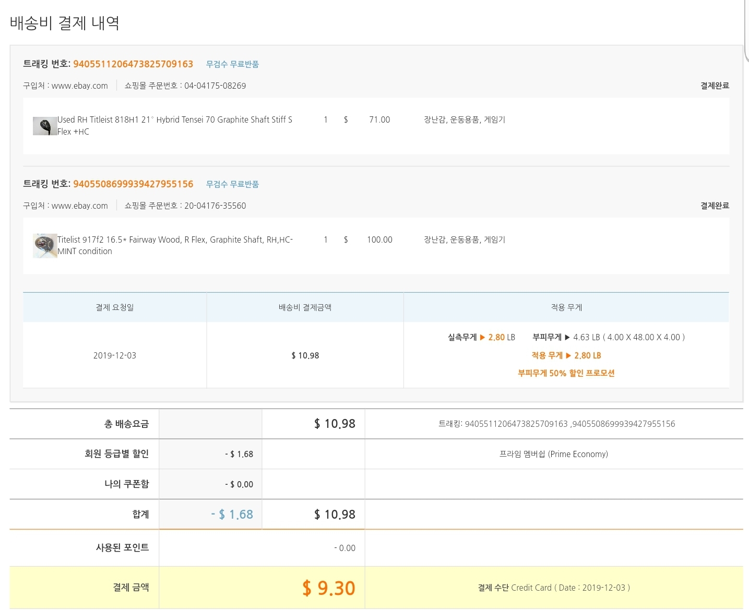
Task: Open tracking number 9405511206473825709163 in the first order
Action: [x=133, y=64]
